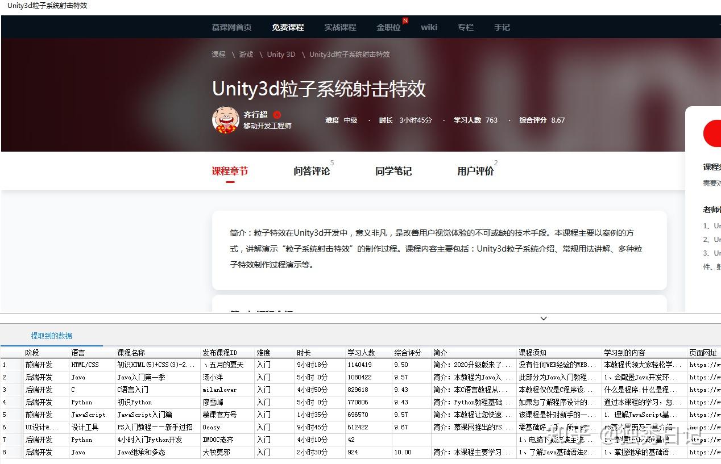
Task: Select cell C语言入门
Action: tap(158, 390)
